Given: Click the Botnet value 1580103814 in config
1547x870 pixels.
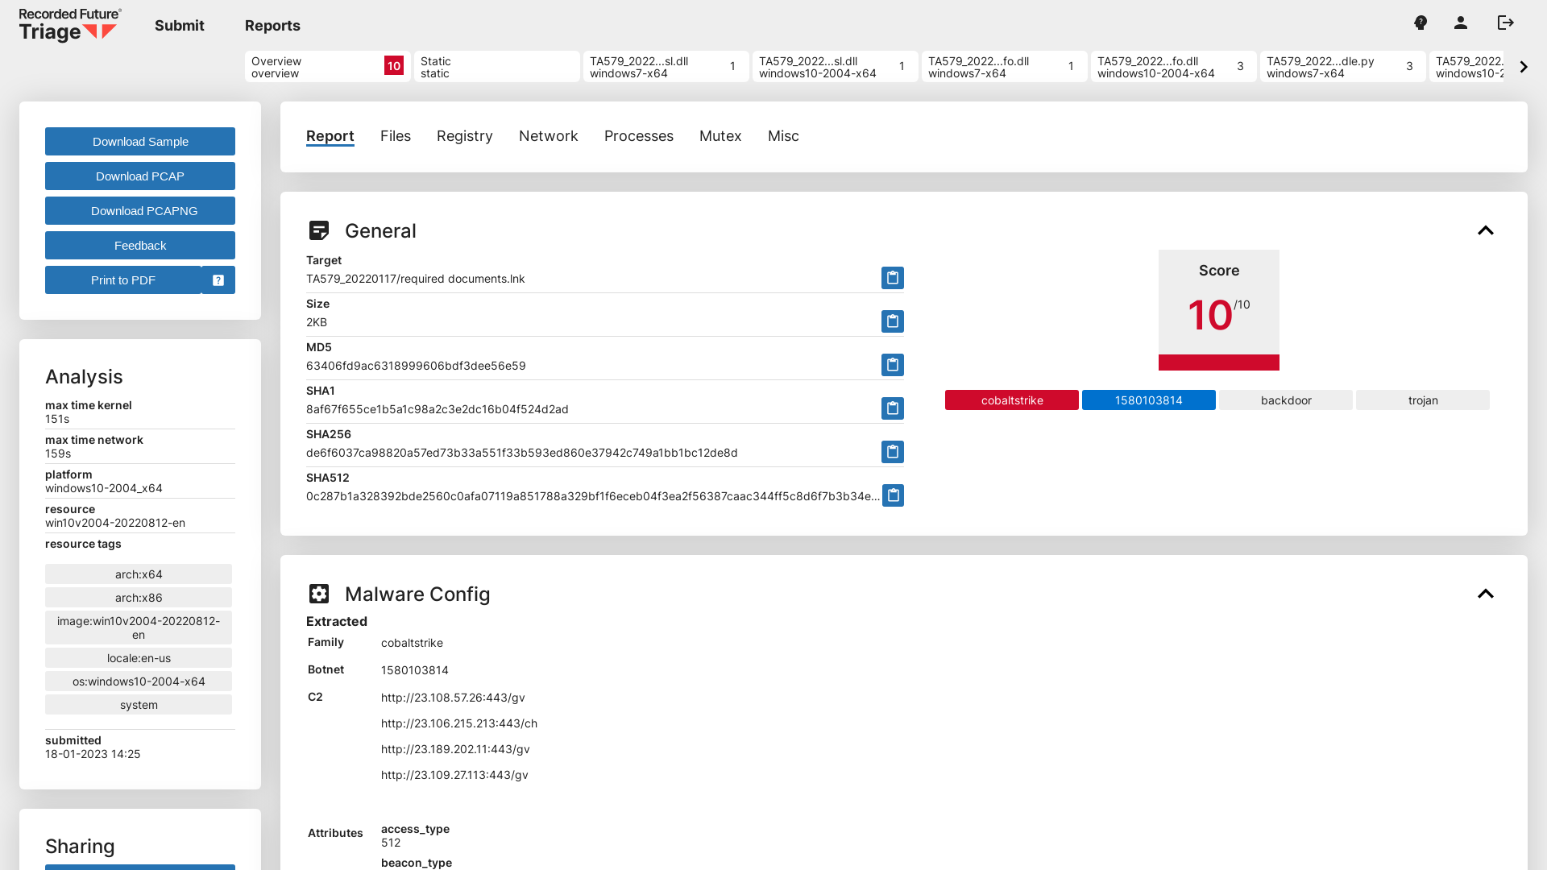Looking at the screenshot, I should (415, 670).
